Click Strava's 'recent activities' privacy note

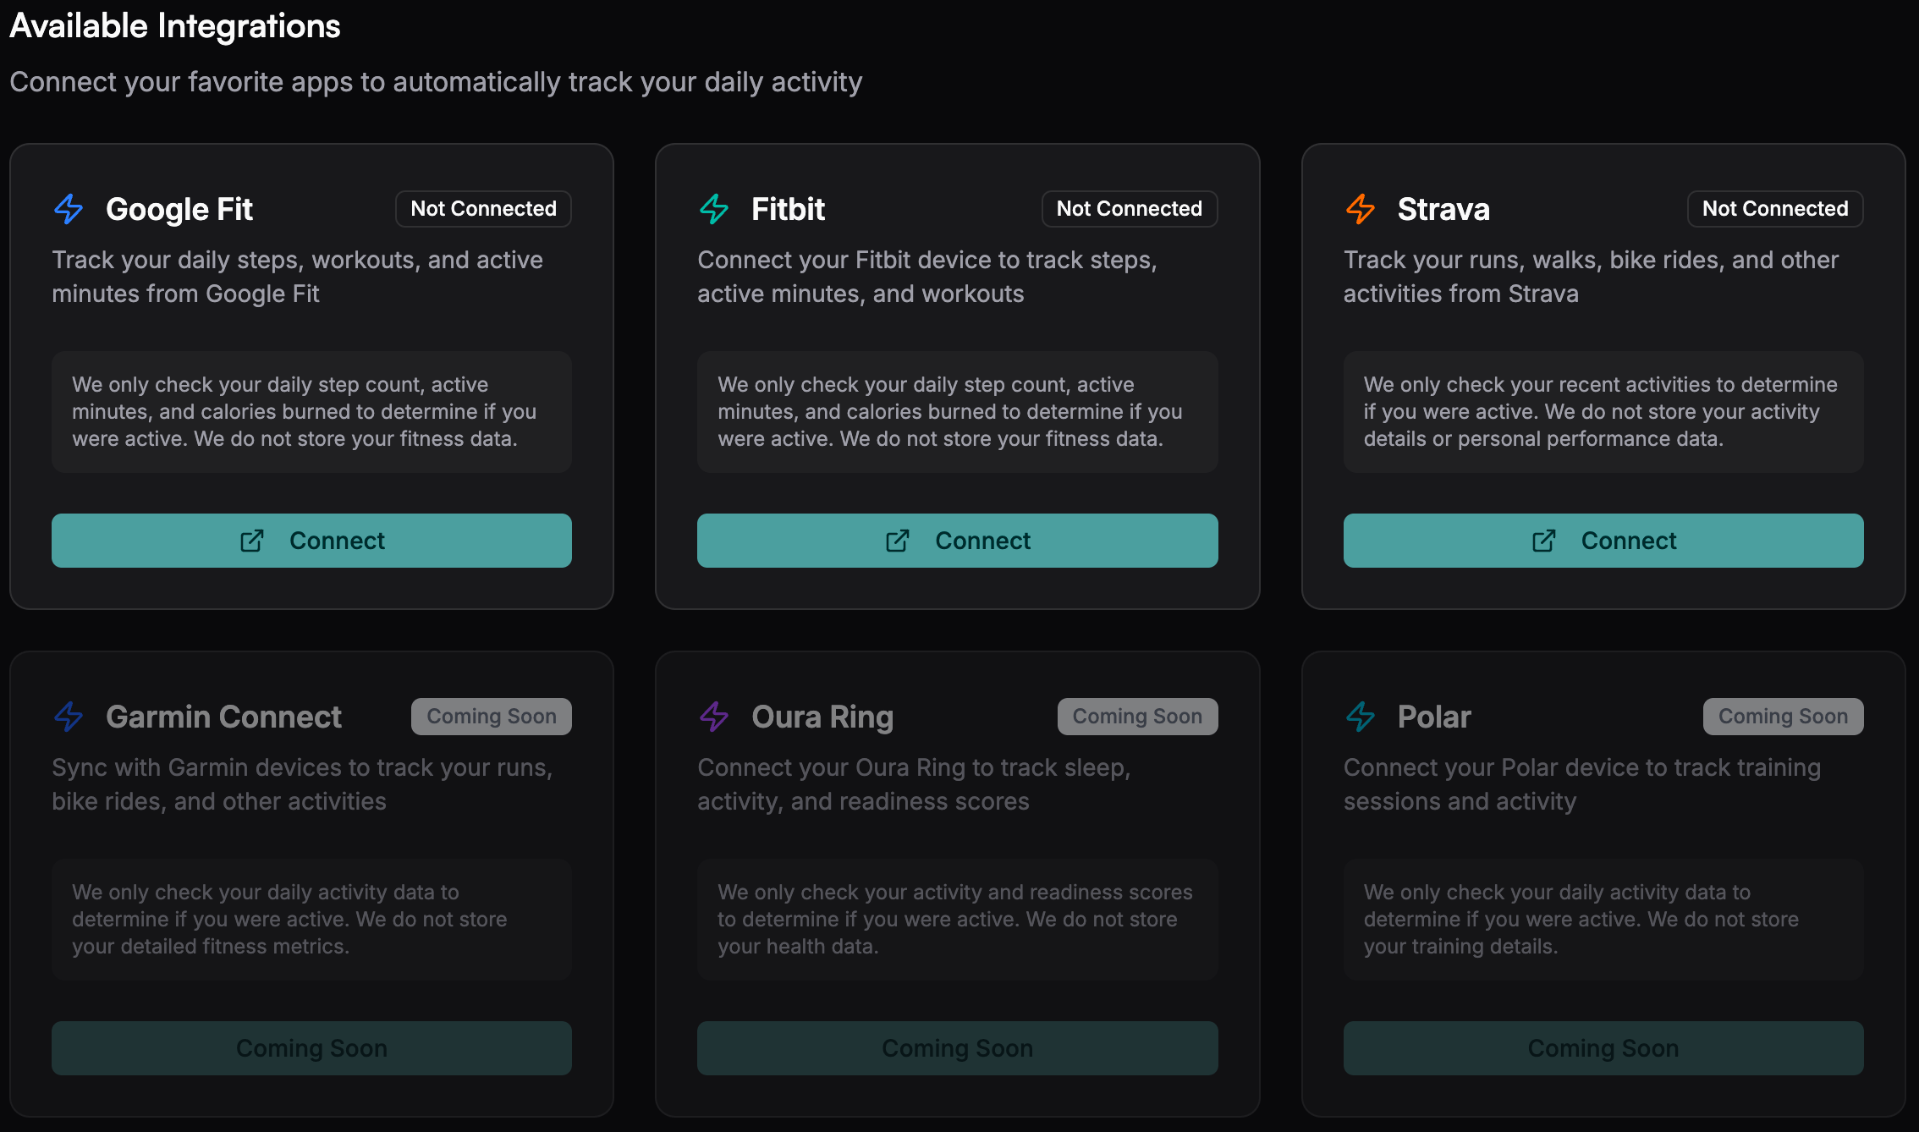1603,412
